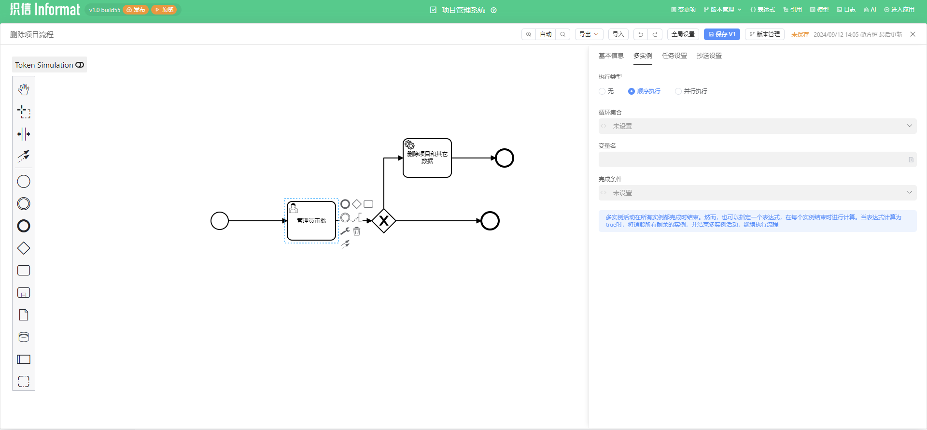Screen dimensions: 927x430
Task: Select the lasso tool
Action: tap(24, 112)
